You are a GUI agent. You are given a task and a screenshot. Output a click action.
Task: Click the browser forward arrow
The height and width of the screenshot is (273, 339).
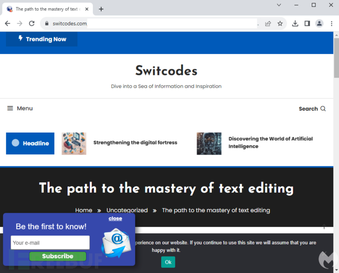point(20,24)
